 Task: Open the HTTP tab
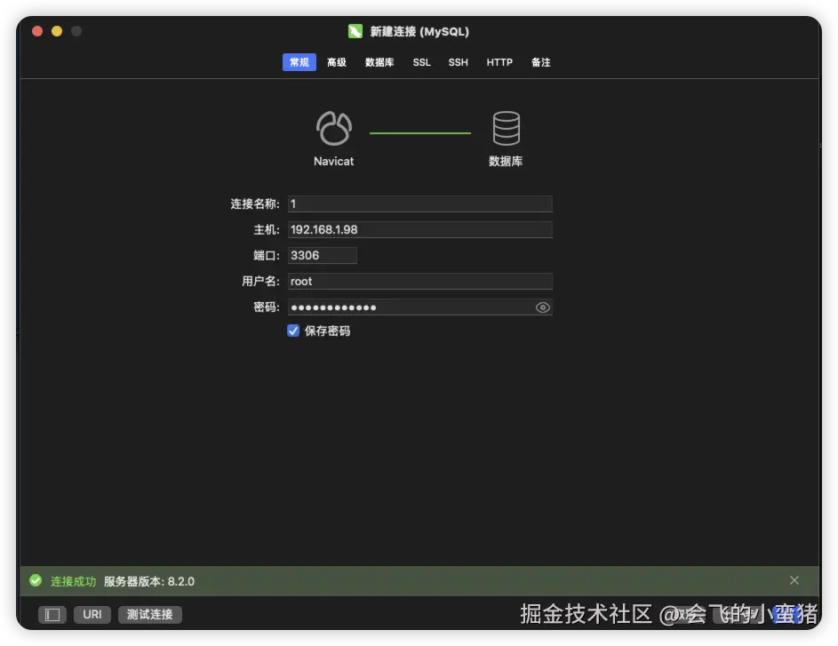[x=499, y=62]
